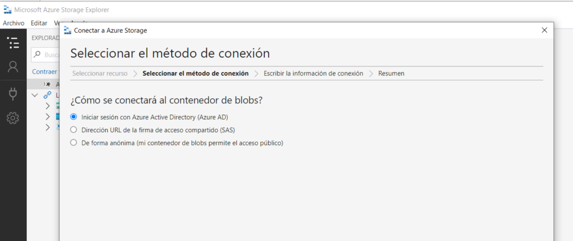573x241 pixels.
Task: Collapse the tree node beside link icon
Action: pyautogui.click(x=35, y=95)
